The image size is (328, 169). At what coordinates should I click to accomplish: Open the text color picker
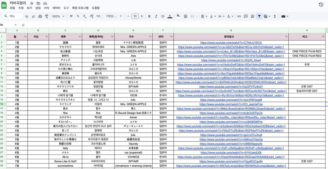[170, 16]
